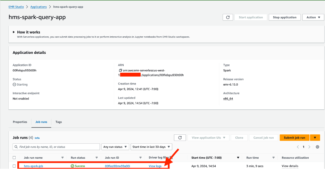325x169 pixels.
Task: Refresh the Job runs list
Action: (180, 137)
